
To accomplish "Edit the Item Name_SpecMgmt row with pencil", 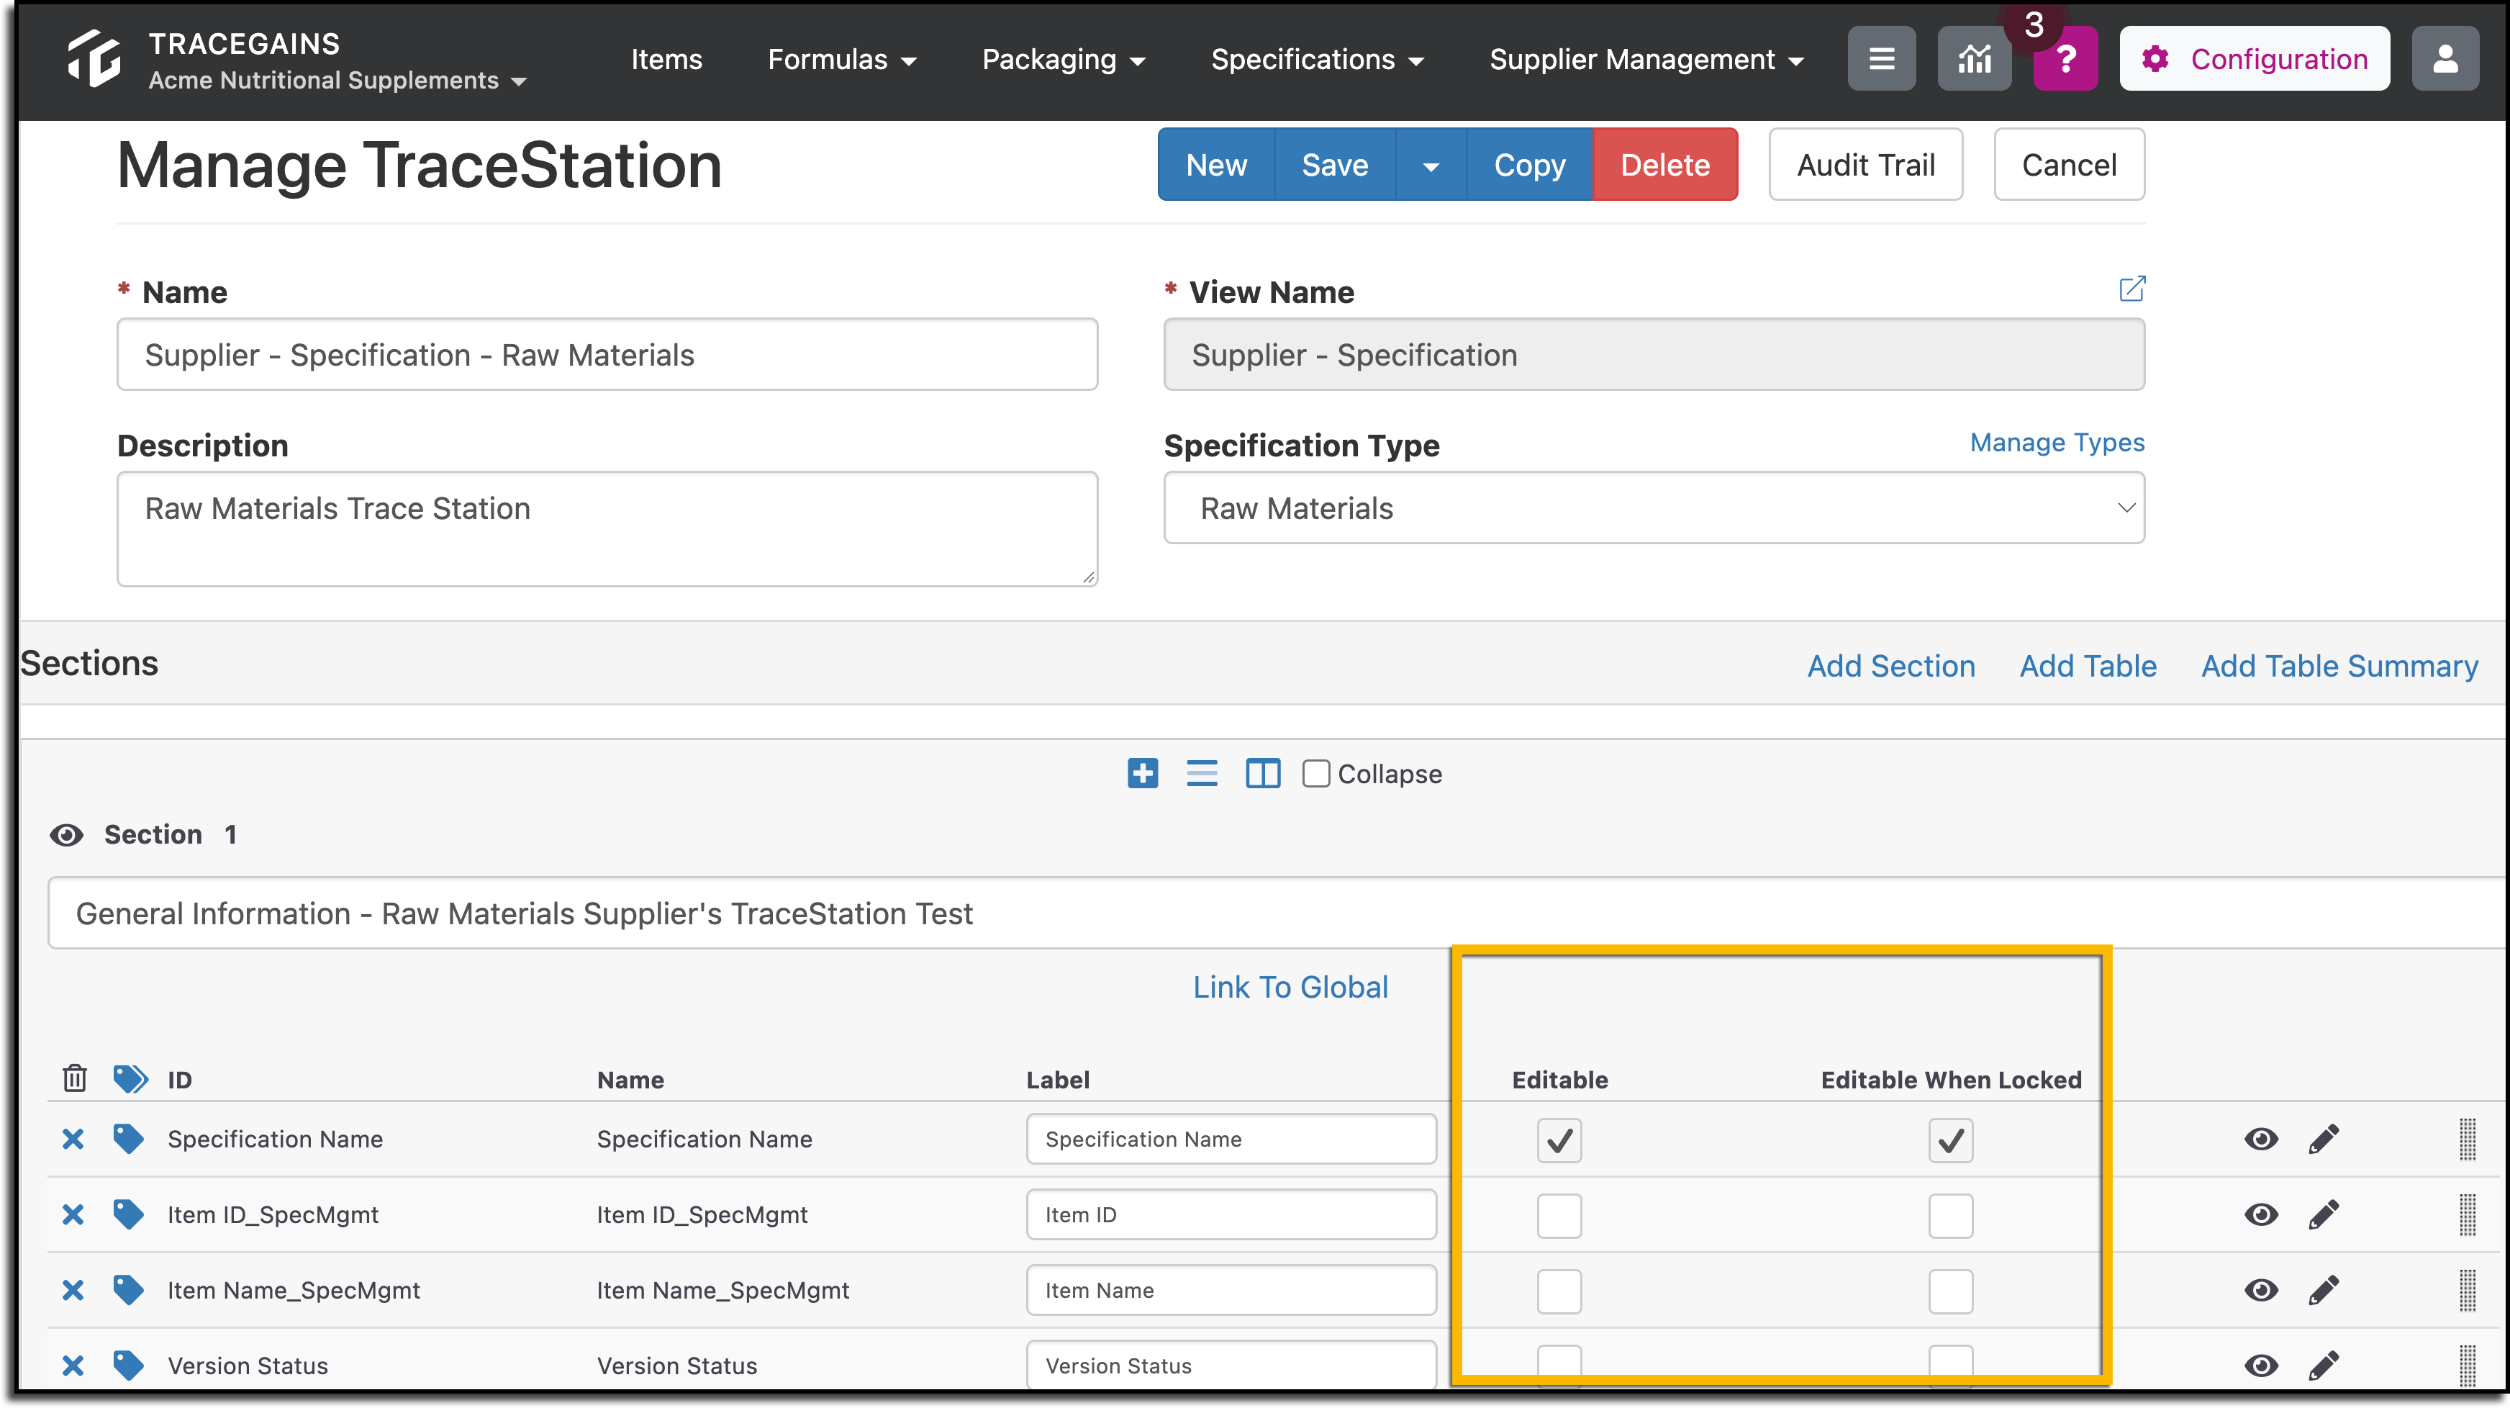I will click(x=2324, y=1289).
